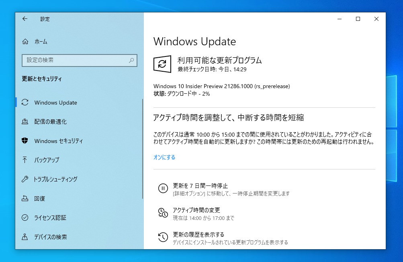Click the 利用可能な更新プログラム heading

pos(219,60)
